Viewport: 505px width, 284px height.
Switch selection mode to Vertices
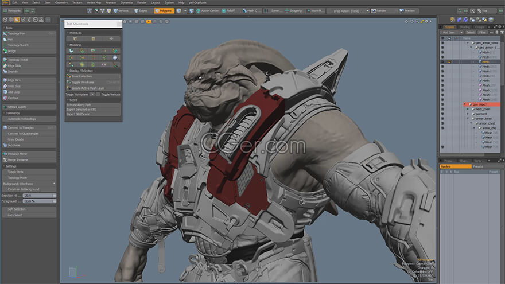click(121, 11)
